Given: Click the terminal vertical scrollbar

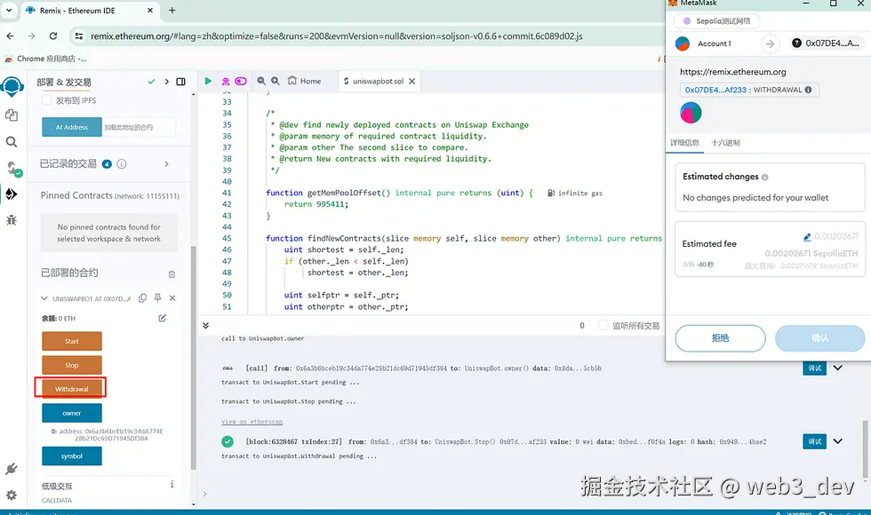Looking at the screenshot, I should click(x=864, y=448).
